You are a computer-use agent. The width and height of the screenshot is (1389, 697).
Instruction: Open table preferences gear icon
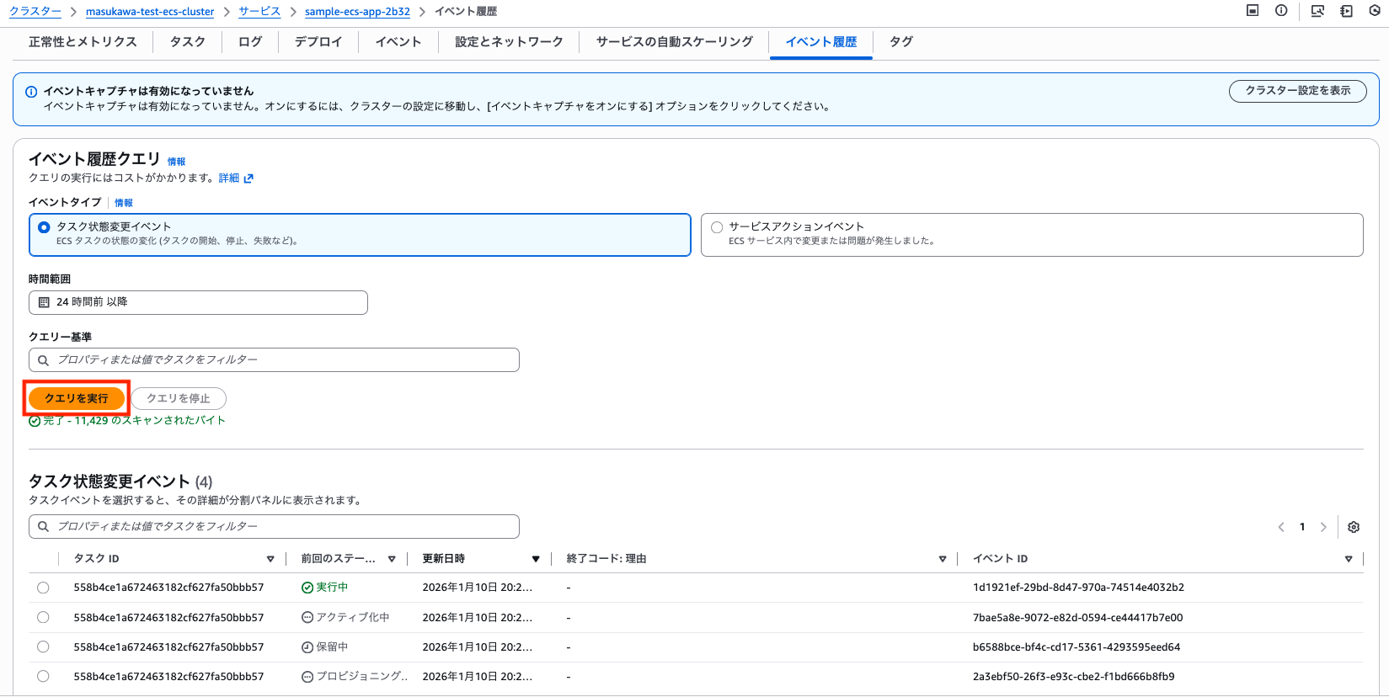tap(1354, 527)
